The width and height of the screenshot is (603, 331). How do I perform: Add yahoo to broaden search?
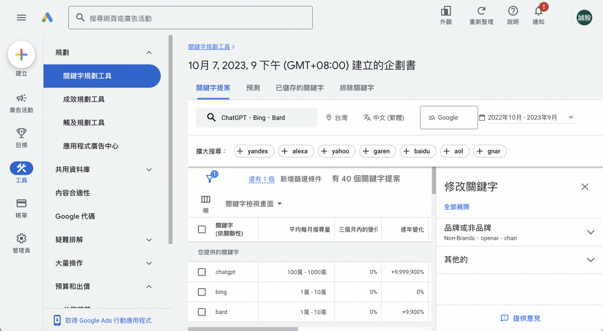[x=336, y=151]
